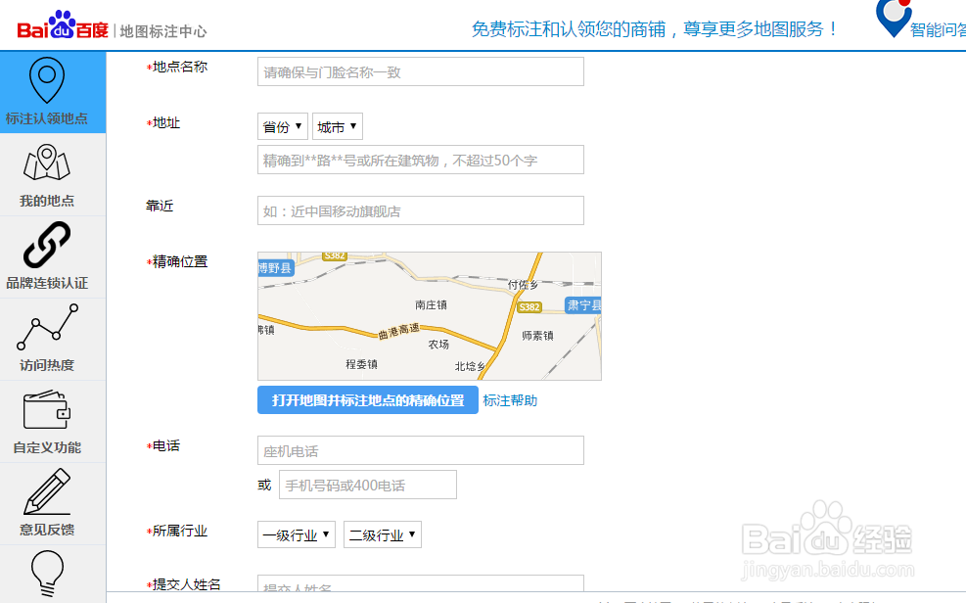966x603 pixels.
Task: Expand the 省份 province dropdown
Action: pos(282,125)
